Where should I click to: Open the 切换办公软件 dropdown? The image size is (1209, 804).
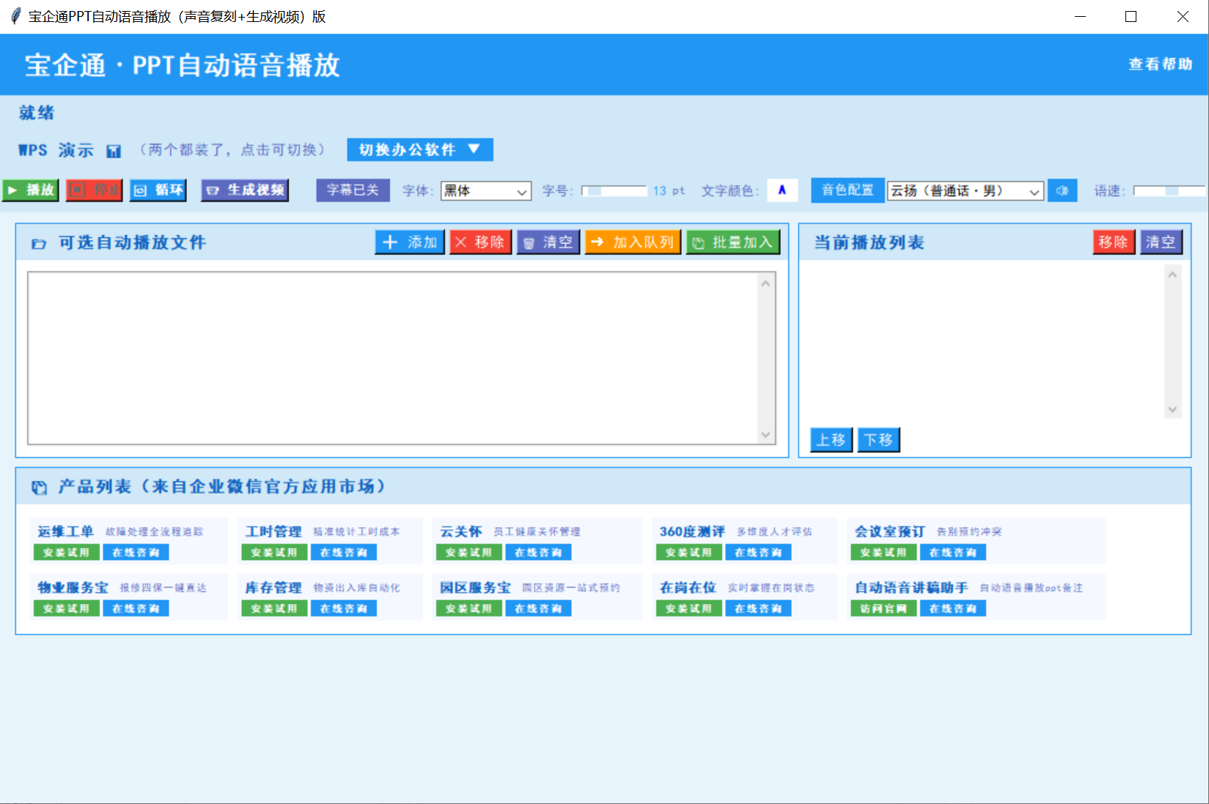click(x=420, y=150)
